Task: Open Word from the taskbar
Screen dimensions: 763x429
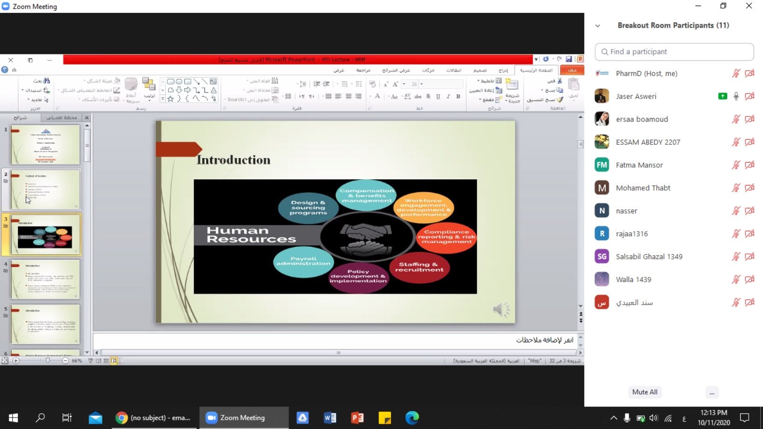Action: coord(330,418)
